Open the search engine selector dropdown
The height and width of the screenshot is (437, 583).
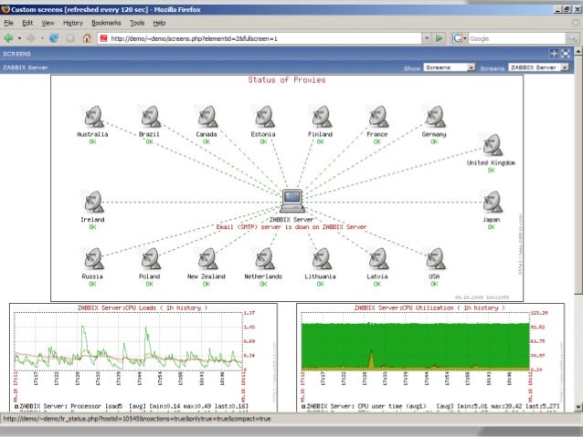tap(460, 38)
